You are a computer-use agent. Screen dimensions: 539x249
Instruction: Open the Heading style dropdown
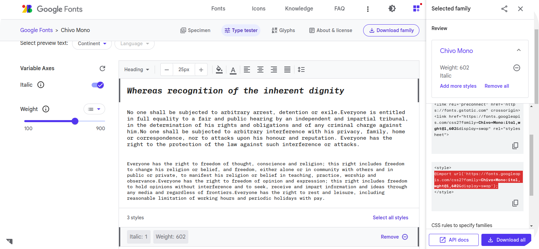coord(136,70)
